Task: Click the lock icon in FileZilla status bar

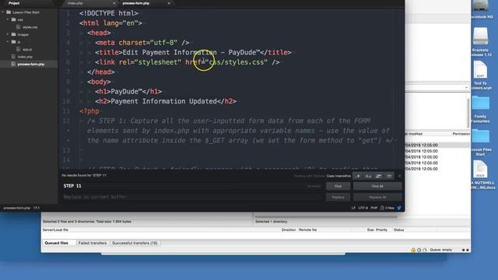Action: pos(413,250)
